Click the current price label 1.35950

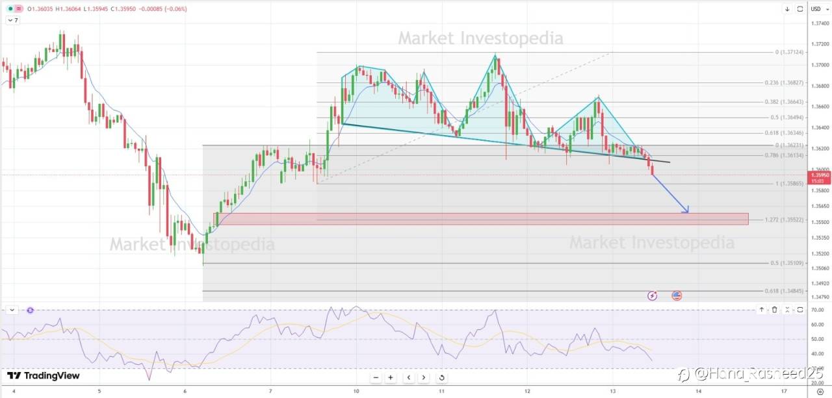pos(818,175)
